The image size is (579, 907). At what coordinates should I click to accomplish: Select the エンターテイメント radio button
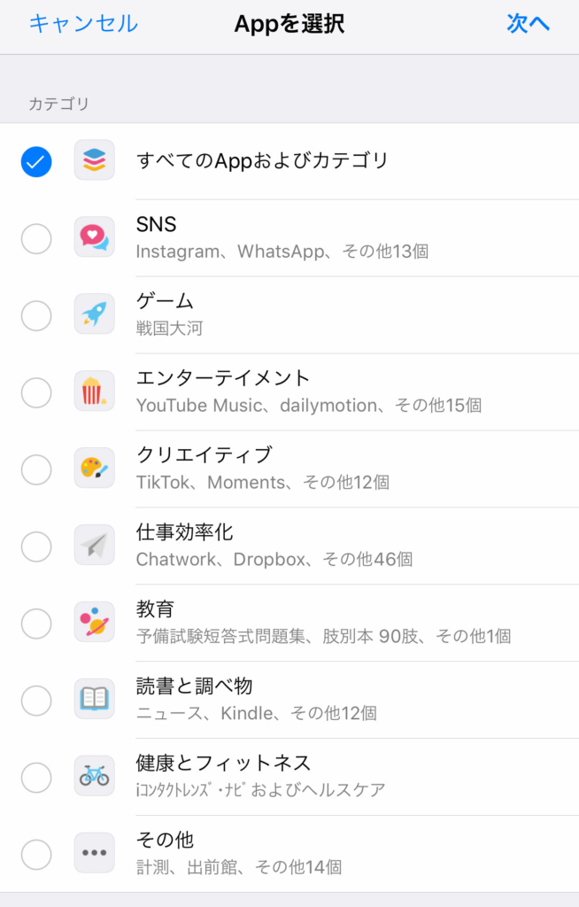point(36,392)
